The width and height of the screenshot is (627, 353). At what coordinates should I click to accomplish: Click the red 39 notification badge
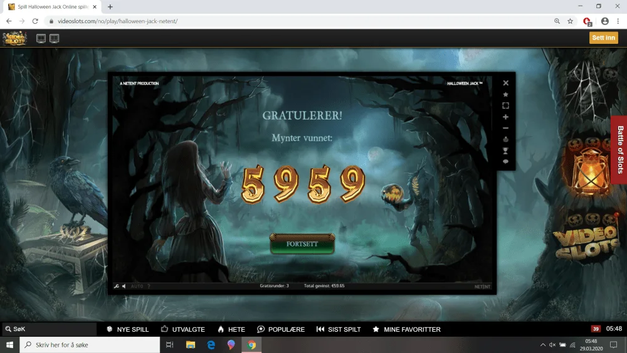(596, 329)
